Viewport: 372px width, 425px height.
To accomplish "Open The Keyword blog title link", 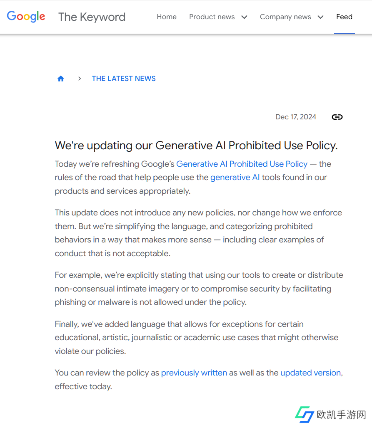I will [x=92, y=17].
